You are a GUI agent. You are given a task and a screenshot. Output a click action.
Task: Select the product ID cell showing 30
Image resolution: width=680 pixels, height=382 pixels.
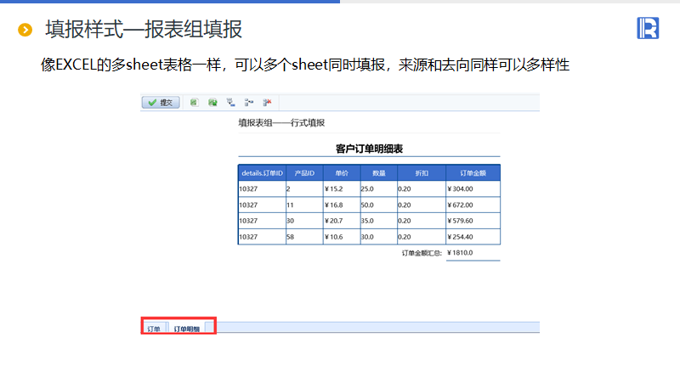304,221
